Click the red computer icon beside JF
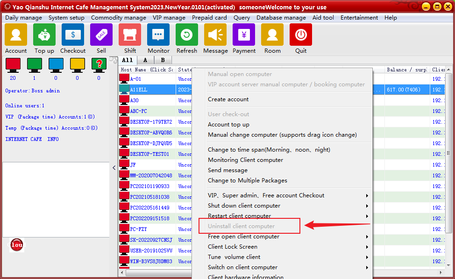Image resolution: width=455 pixels, height=279 pixels. point(124,164)
